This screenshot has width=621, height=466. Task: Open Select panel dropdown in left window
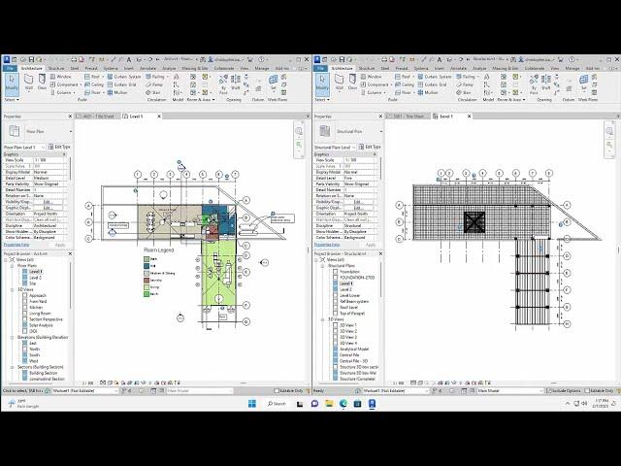tap(12, 99)
